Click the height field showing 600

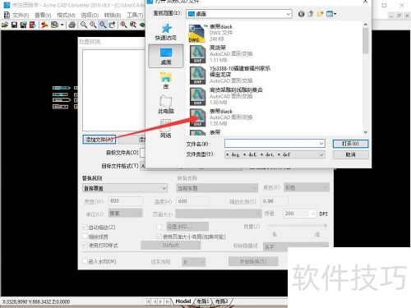click(x=193, y=201)
